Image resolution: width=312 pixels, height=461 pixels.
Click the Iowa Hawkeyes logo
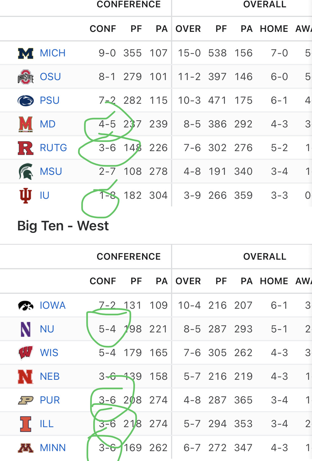[26, 305]
